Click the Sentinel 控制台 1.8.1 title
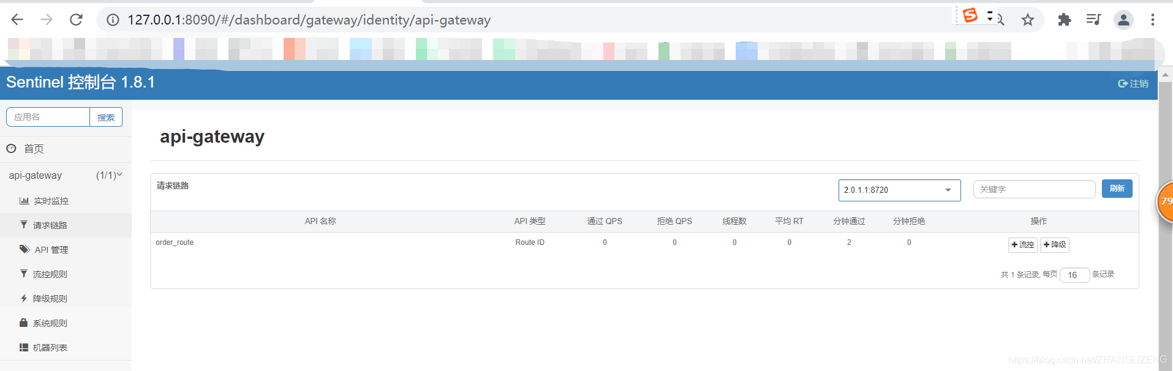The height and width of the screenshot is (371, 1173). [x=80, y=82]
